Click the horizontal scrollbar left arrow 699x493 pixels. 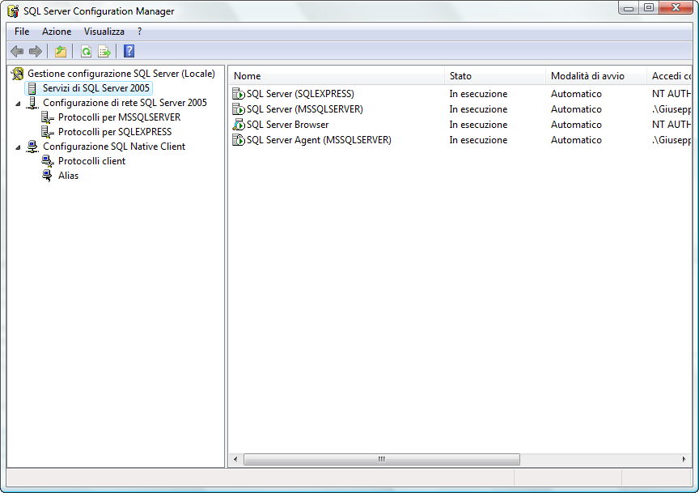pyautogui.click(x=235, y=459)
